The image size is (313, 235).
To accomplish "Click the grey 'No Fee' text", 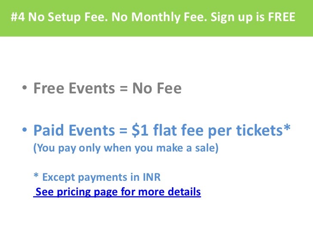I will [x=157, y=88].
